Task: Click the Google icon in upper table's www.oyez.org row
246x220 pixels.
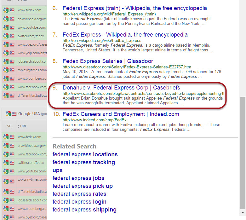Action: (6, 44)
